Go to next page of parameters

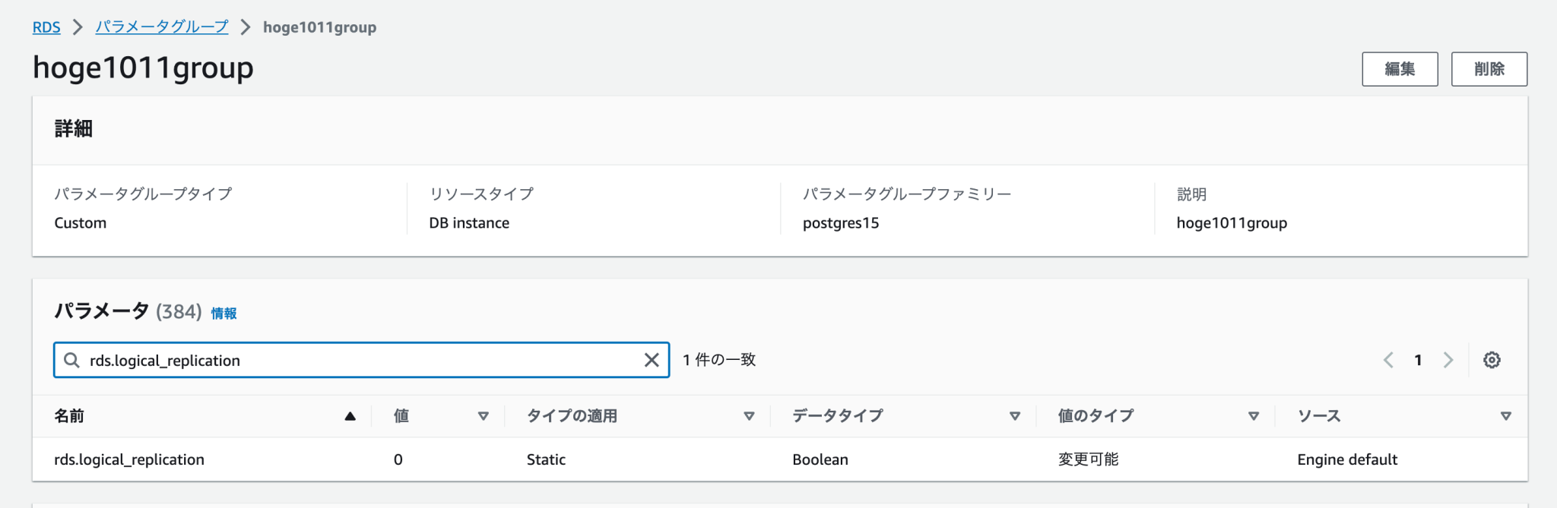(1448, 360)
